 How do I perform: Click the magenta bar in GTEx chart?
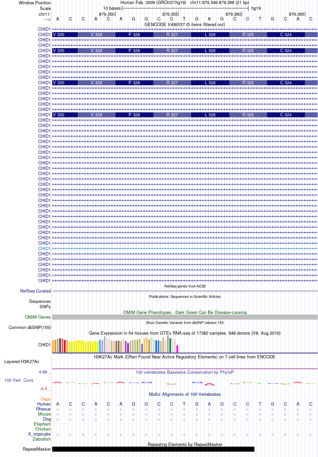[x=177, y=349]
